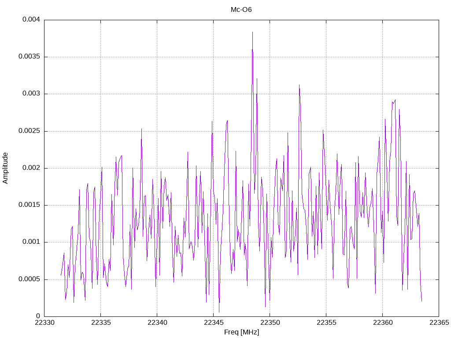Viewport: 451px width, 338px height.
Task: Select the 22340 x-axis tick label
Action: (x=157, y=323)
